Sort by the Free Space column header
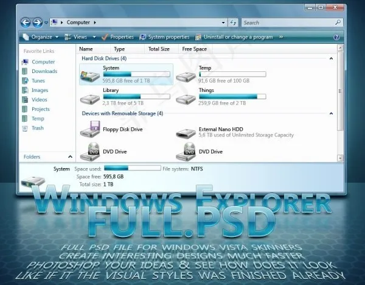 195,49
